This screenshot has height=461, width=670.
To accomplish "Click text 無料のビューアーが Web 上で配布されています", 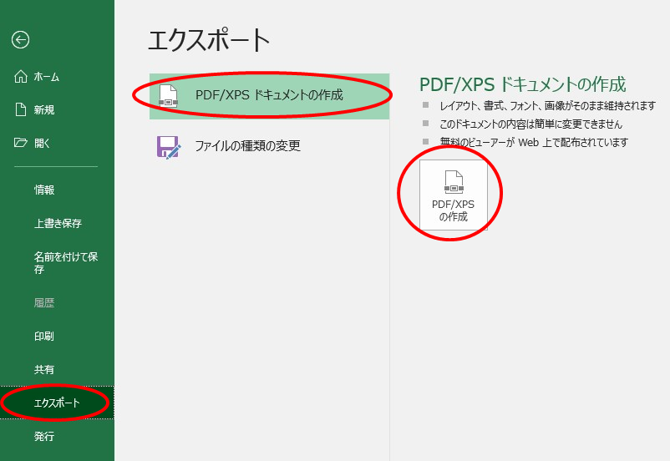I will 534,142.
